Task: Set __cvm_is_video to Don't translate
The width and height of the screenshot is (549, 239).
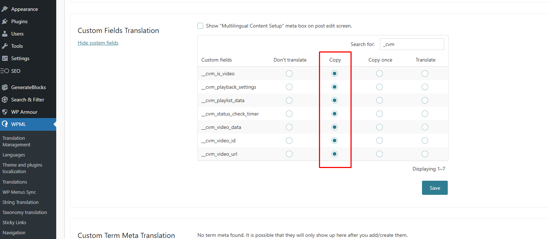Action: [289, 74]
